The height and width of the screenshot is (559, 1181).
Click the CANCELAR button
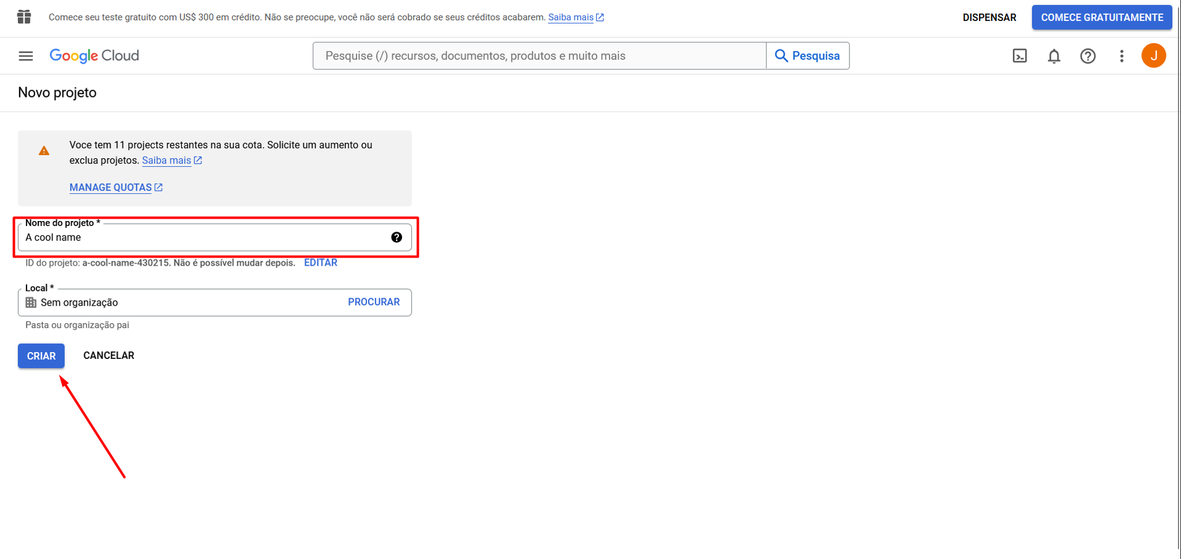pyautogui.click(x=109, y=356)
